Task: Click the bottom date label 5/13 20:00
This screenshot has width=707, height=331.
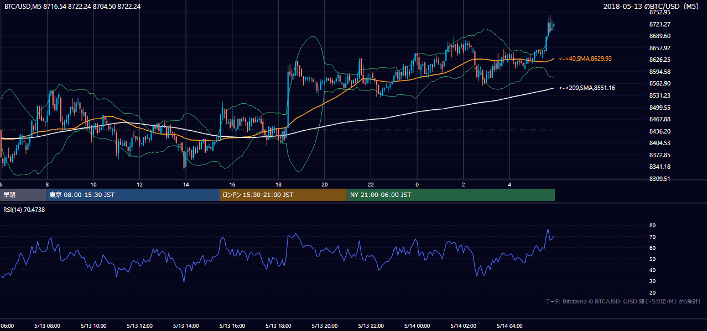Action: click(325, 325)
